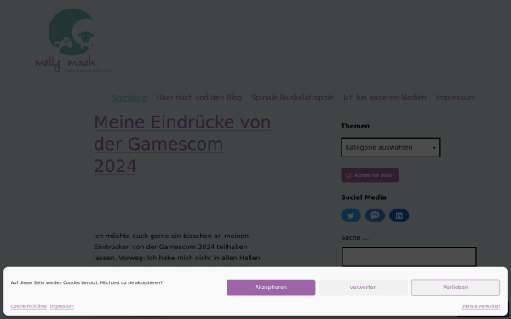Viewport: 511px width, 319px height.
Task: Go to Startseite in navigation
Action: tap(129, 98)
